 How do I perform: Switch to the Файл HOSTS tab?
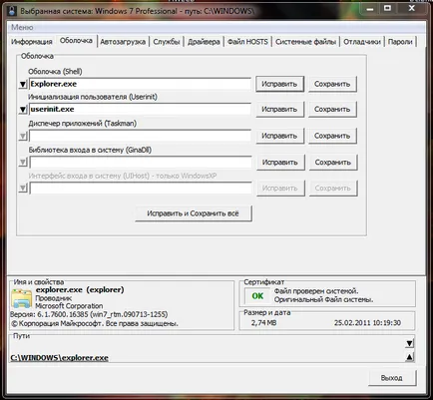click(247, 42)
